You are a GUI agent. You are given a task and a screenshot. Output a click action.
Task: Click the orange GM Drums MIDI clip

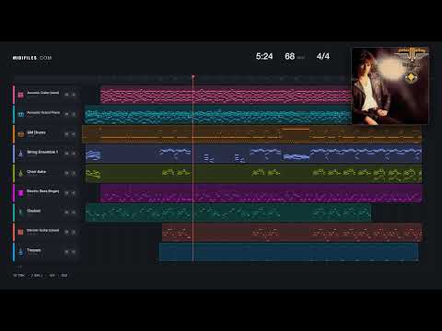(x=251, y=134)
